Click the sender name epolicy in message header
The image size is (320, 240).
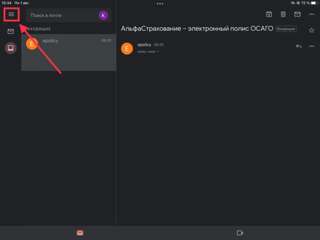[x=144, y=45]
